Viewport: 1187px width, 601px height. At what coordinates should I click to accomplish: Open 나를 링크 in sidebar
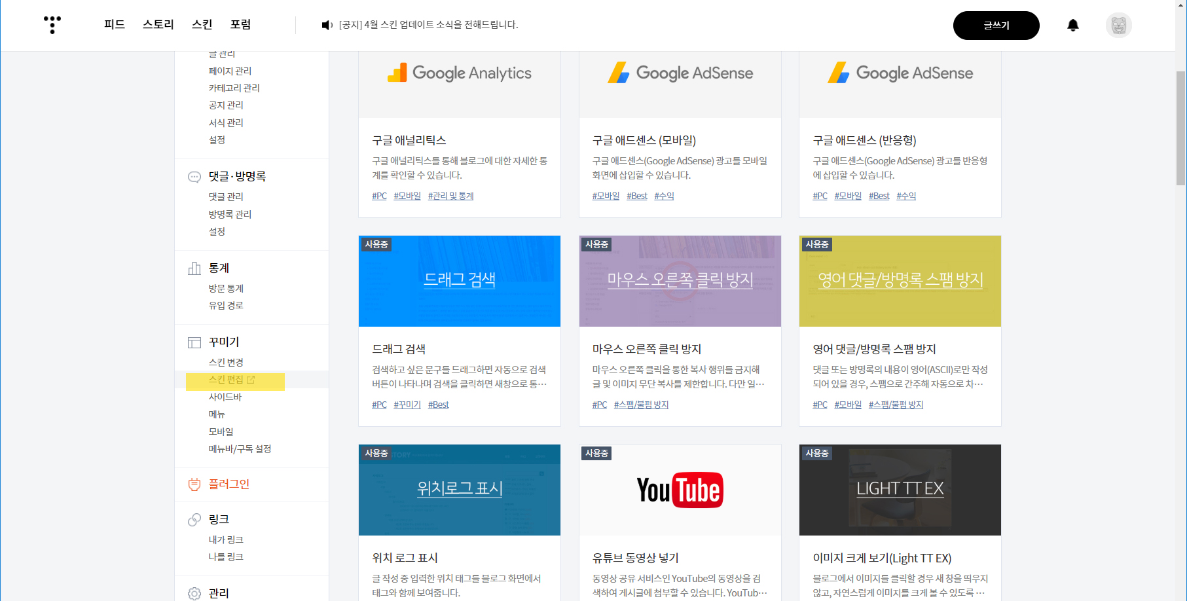[226, 556]
